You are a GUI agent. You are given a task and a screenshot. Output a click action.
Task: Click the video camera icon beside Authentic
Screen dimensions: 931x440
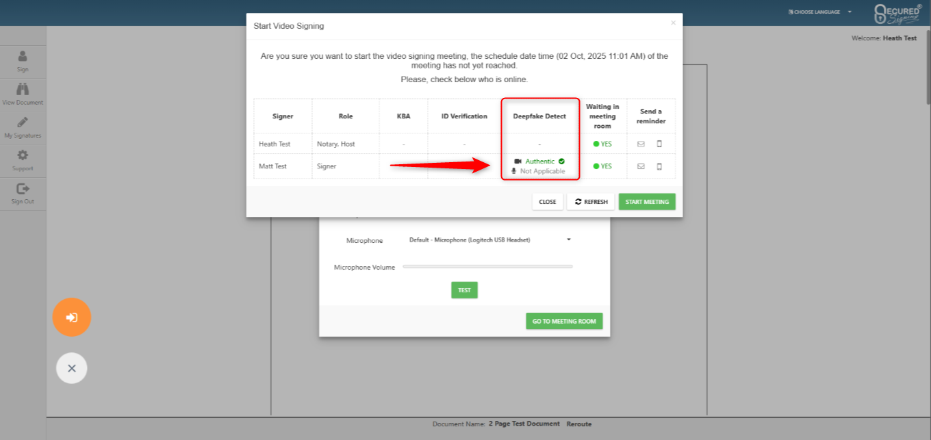tap(518, 161)
